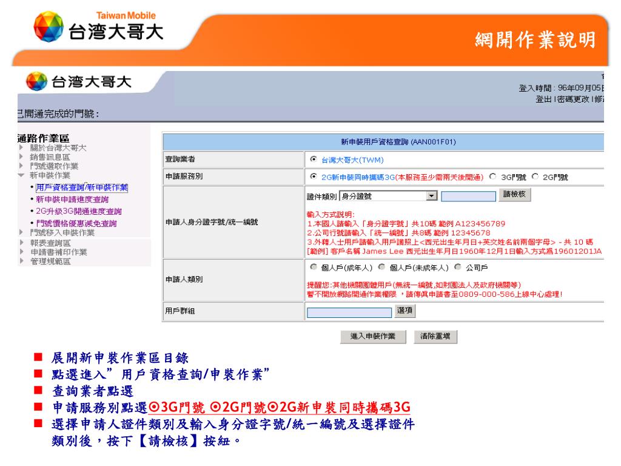This screenshot has height=466, width=621.
Task: Open 2G升級3G開通進度查詢 link
Action: (x=78, y=211)
